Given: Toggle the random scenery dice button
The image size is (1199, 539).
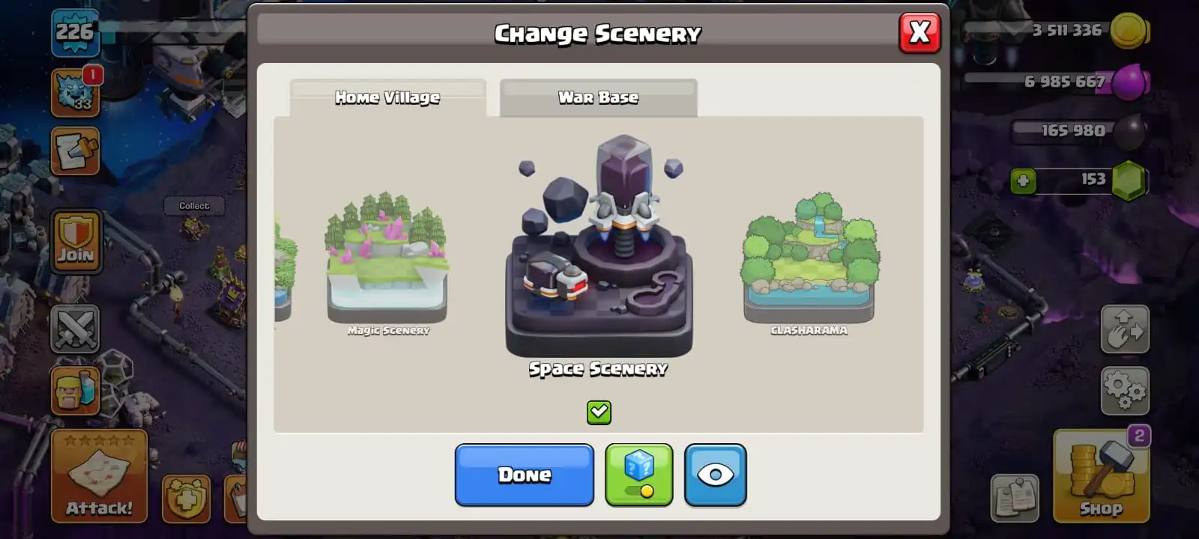Looking at the screenshot, I should (638, 475).
